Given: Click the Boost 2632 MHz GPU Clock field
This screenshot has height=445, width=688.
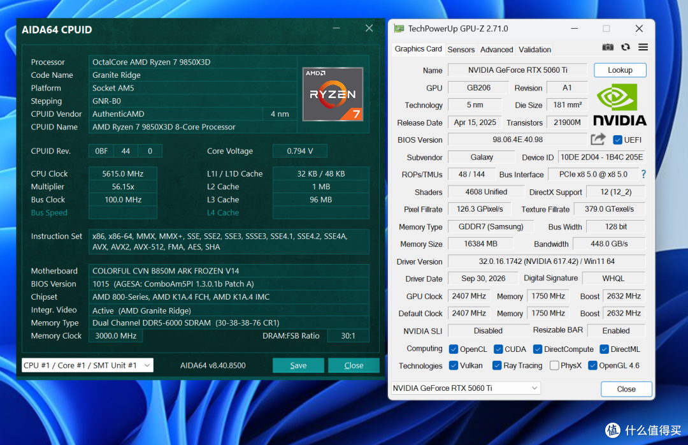Looking at the screenshot, I should 624,296.
